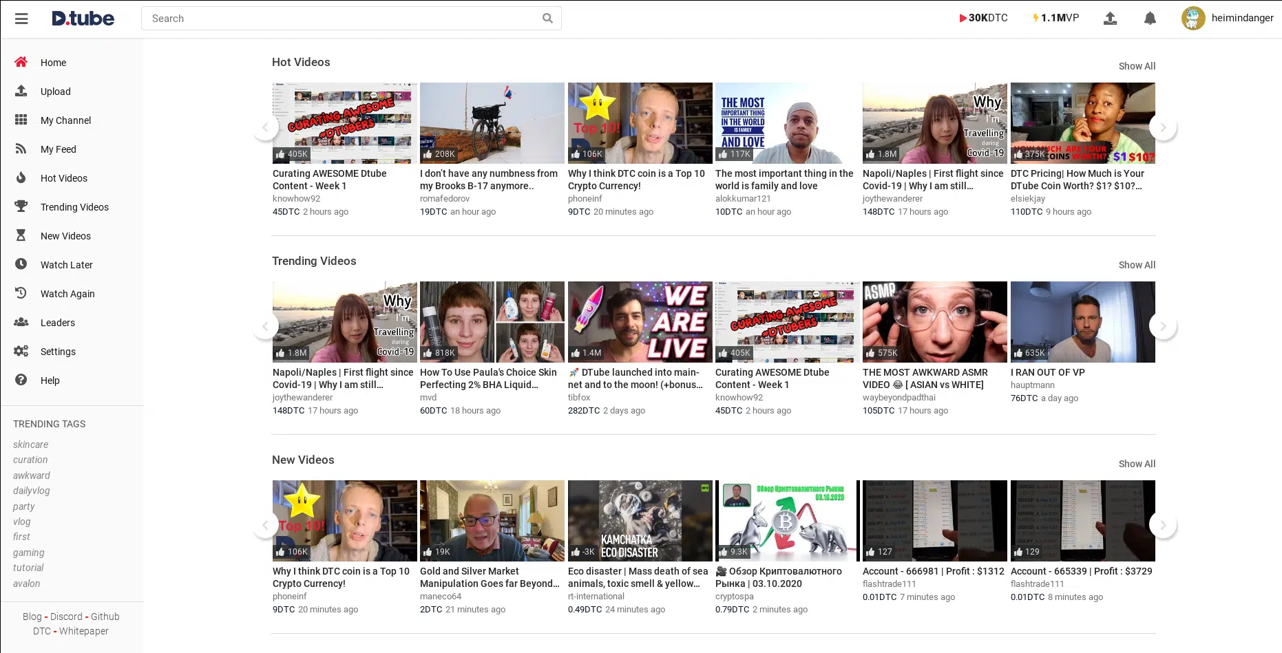Image resolution: width=1282 pixels, height=653 pixels.
Task: Open the KAMCHATKA ECO DISASTER thumbnail
Action: (x=640, y=521)
